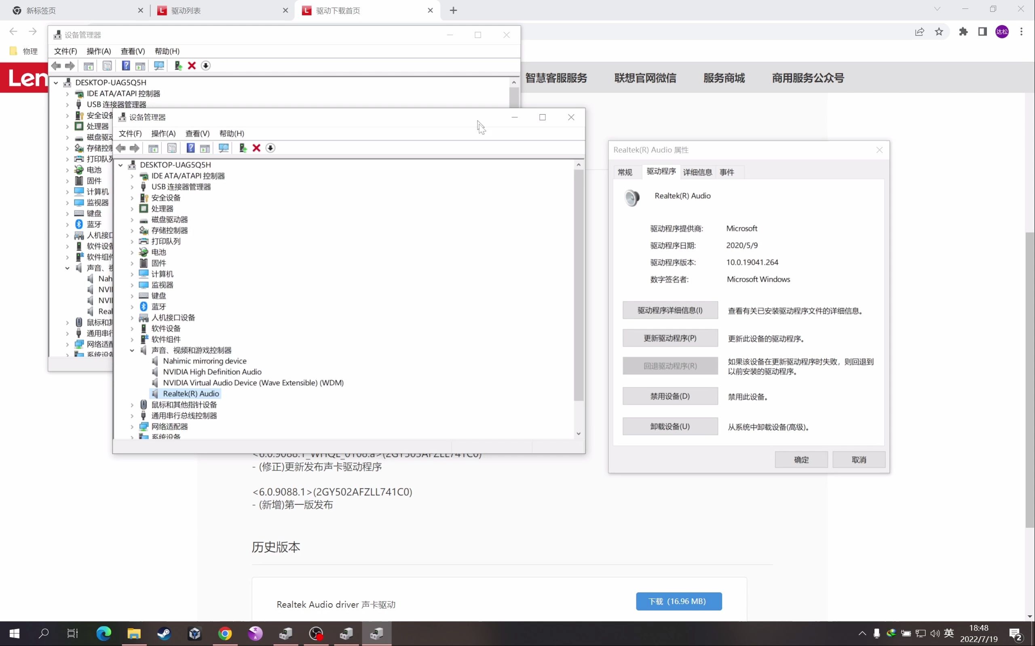Click 更新驱动程序(P) button
Image resolution: width=1035 pixels, height=646 pixels.
tap(670, 338)
